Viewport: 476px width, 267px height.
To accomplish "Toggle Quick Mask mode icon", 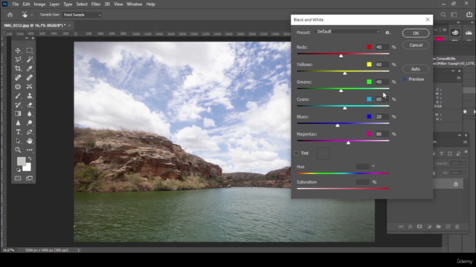I will (18, 178).
